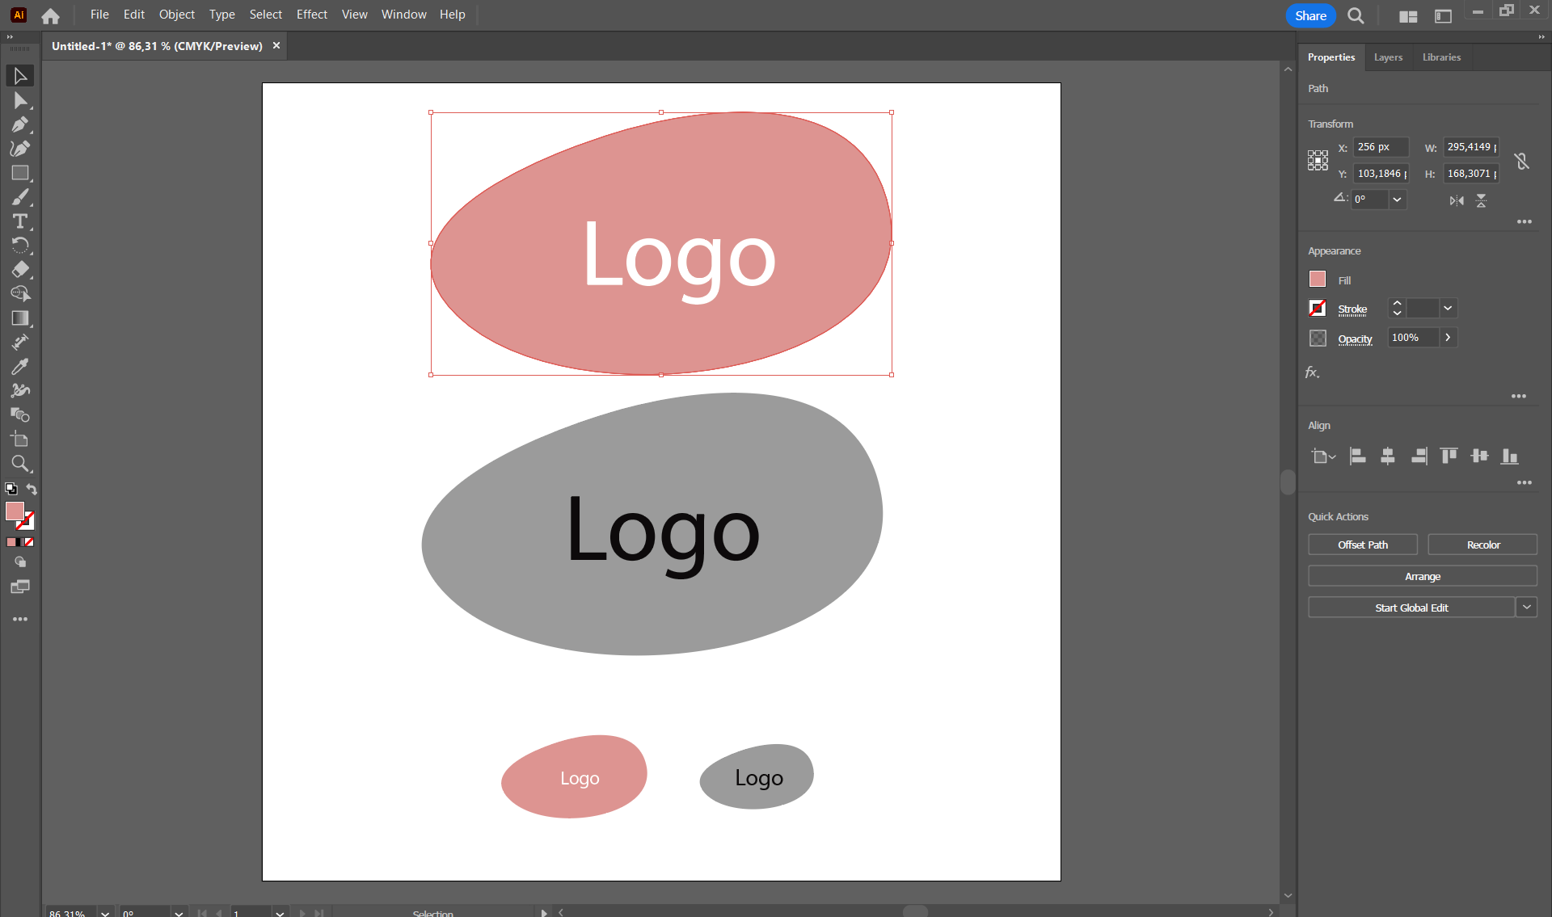The image size is (1552, 917).
Task: Open the rotation angle dropdown
Action: [x=1397, y=200]
